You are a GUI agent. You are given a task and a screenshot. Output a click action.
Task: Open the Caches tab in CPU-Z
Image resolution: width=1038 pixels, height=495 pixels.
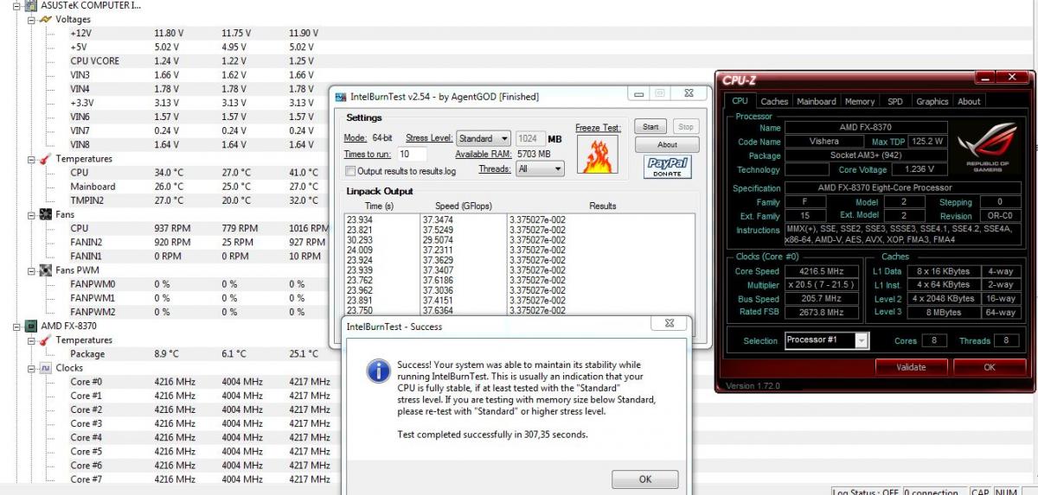[x=774, y=101]
